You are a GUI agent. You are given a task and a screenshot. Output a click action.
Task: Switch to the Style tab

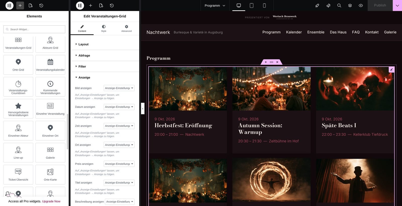pyautogui.click(x=104, y=28)
